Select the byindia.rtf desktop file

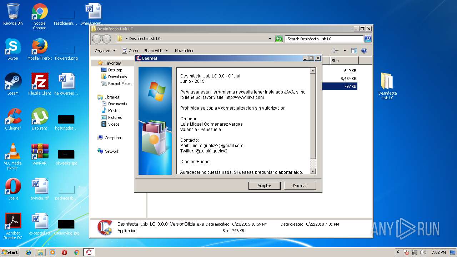click(x=40, y=189)
